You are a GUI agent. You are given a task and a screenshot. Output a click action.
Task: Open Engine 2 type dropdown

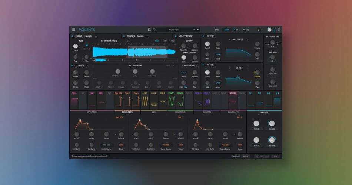148,36
